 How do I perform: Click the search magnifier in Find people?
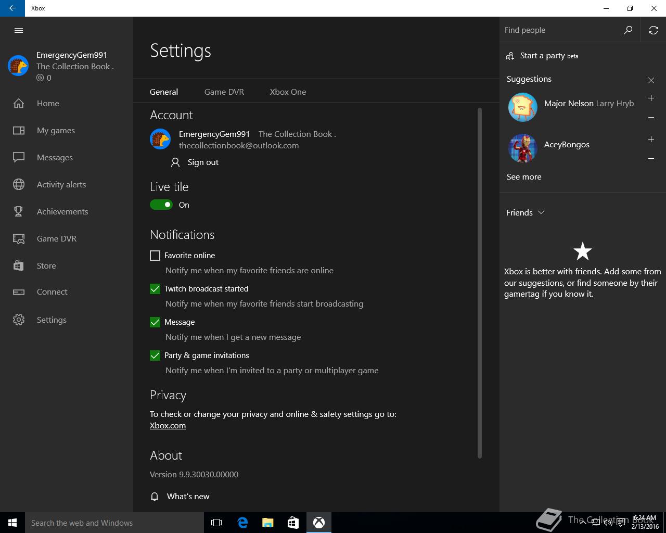click(x=628, y=30)
